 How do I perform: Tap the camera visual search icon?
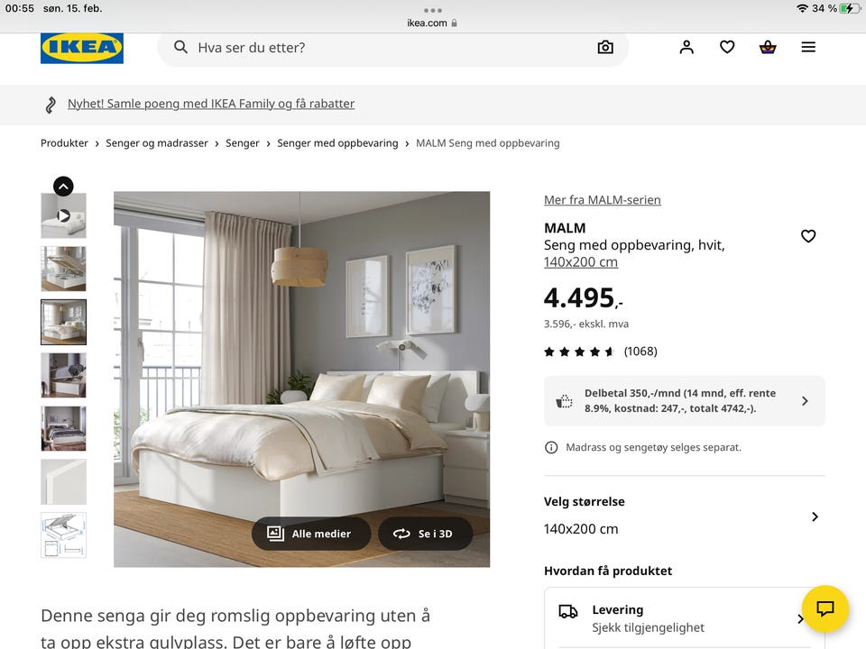(605, 48)
